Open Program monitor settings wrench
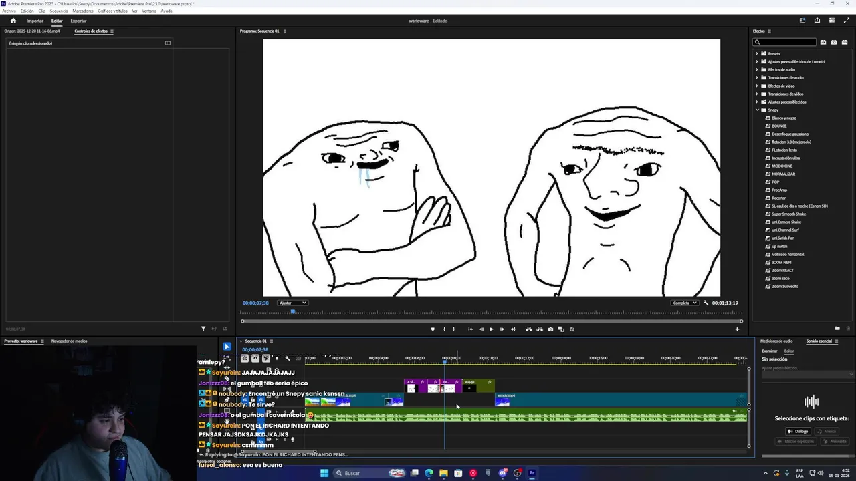The image size is (856, 481). (706, 303)
